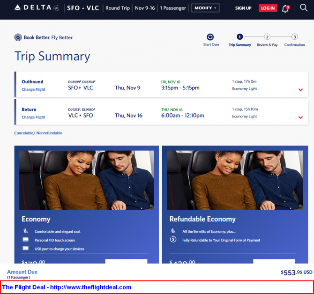
Task: Click the refund dollar icon for Fully Refundable
Action: click(x=173, y=239)
